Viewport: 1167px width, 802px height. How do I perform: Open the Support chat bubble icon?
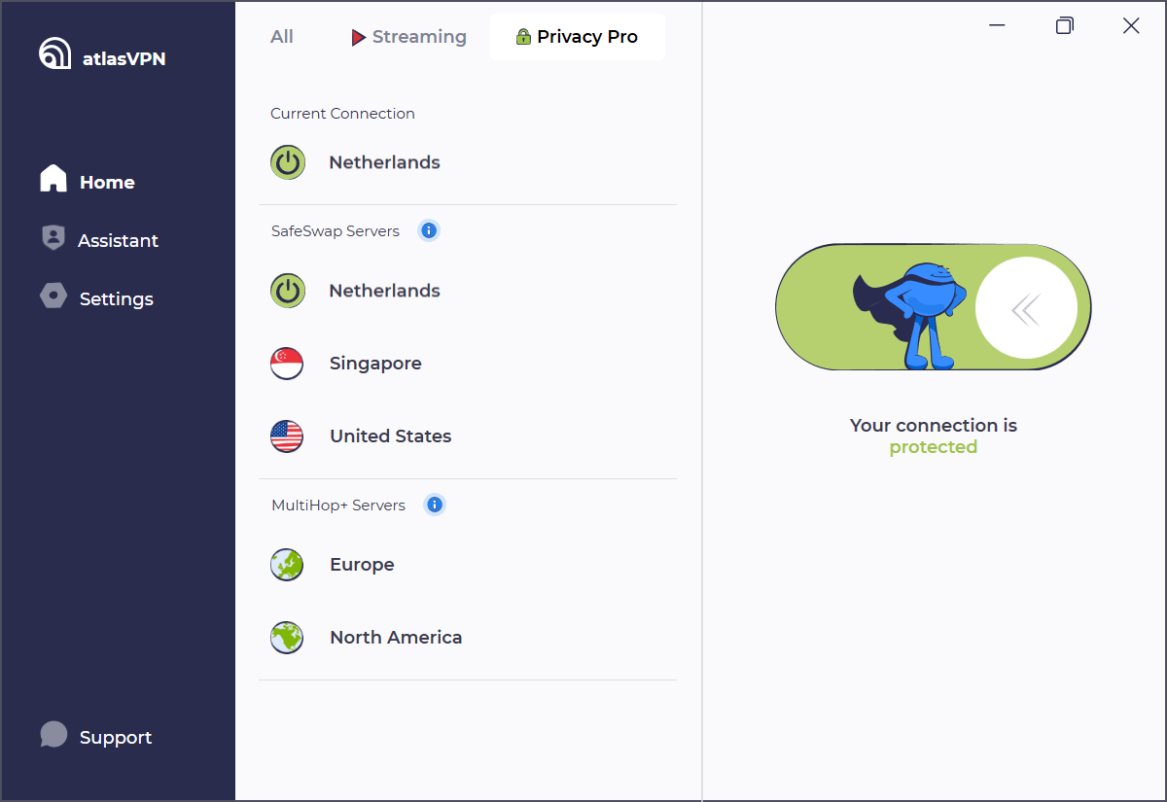[x=54, y=734]
